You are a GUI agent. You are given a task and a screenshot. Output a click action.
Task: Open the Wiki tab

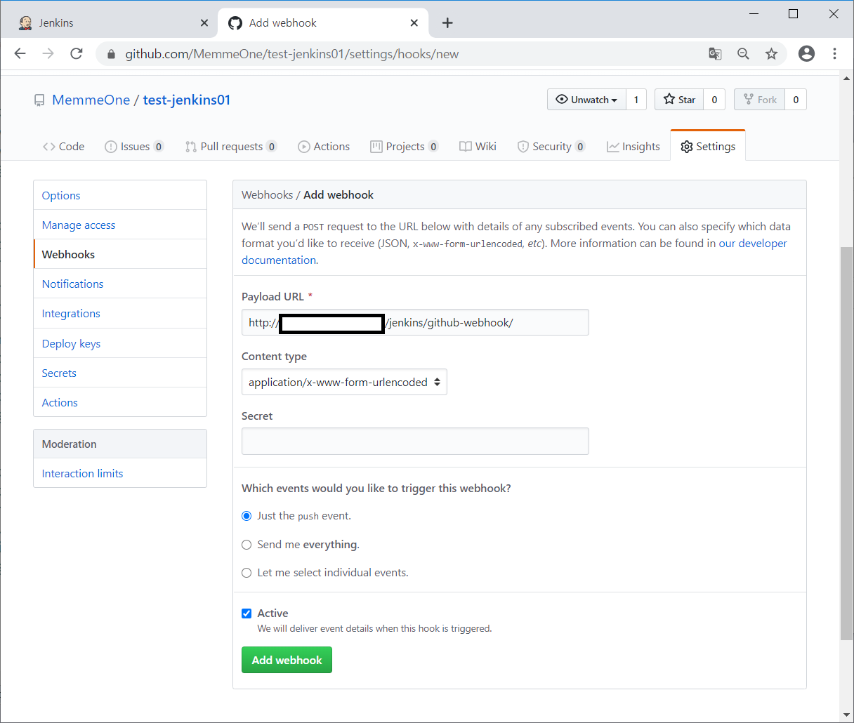click(x=478, y=147)
